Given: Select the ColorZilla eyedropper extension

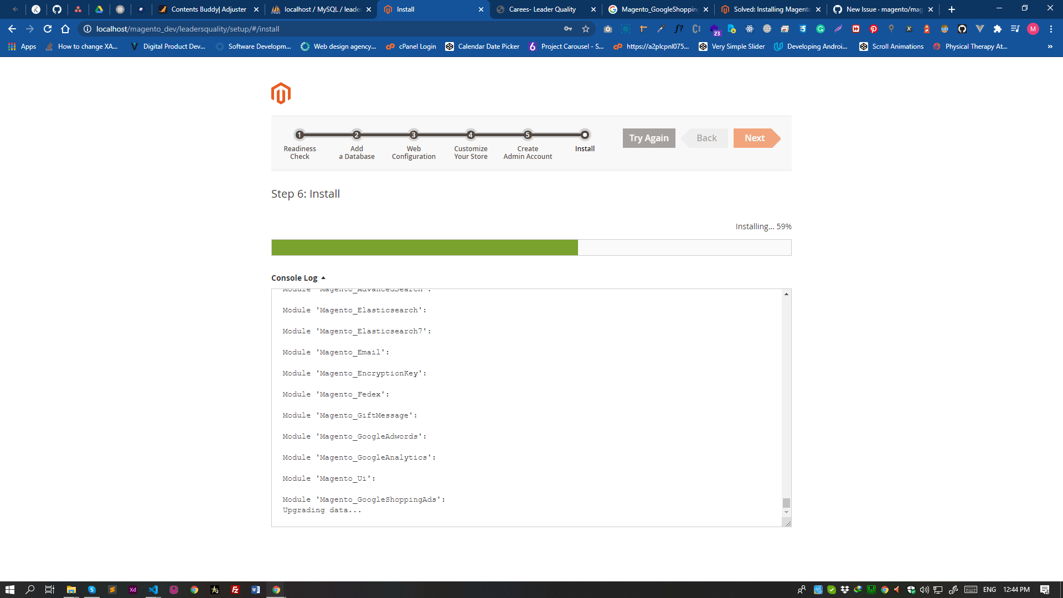Looking at the screenshot, I should click(x=660, y=29).
